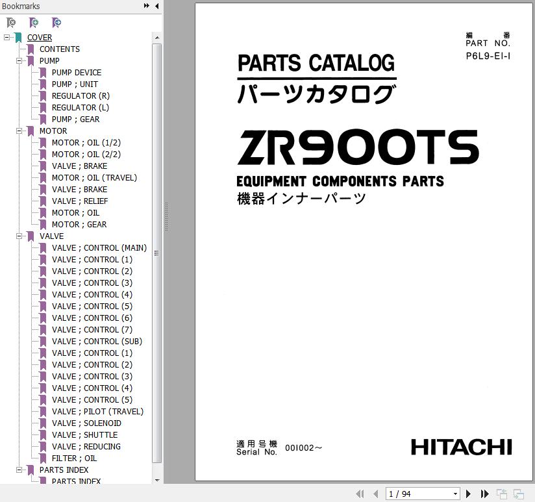The height and width of the screenshot is (502, 535).
Task: Click bookmarks scrollbar down arrow
Action: pos(157,480)
